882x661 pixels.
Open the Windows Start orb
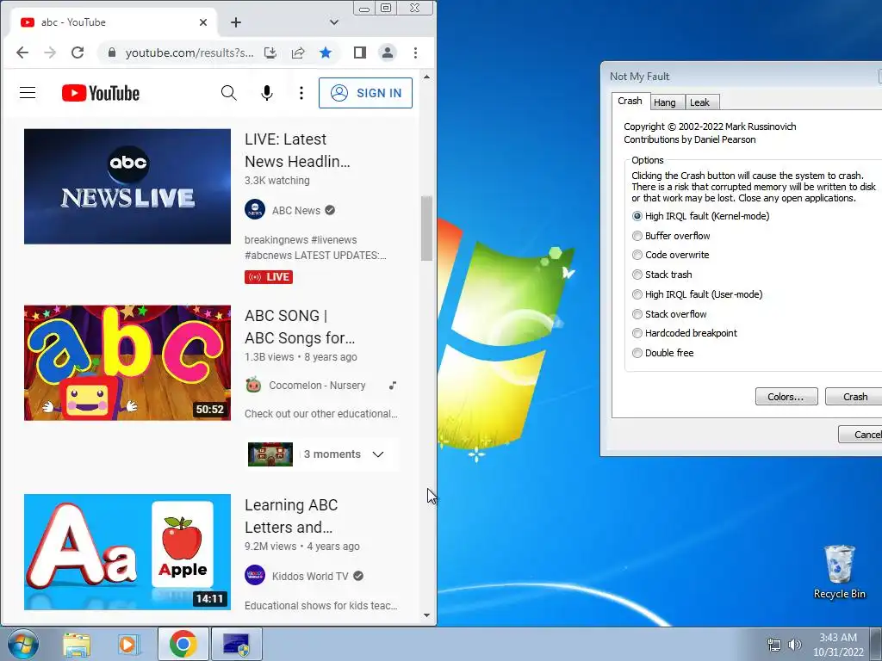point(22,645)
